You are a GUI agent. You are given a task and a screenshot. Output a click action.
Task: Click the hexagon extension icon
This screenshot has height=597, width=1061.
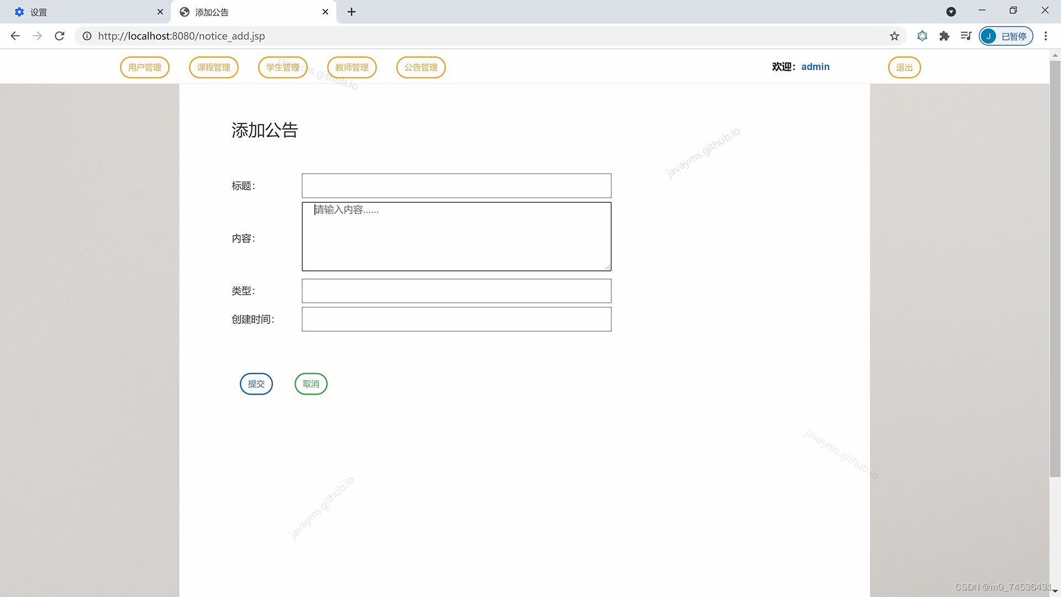[922, 36]
